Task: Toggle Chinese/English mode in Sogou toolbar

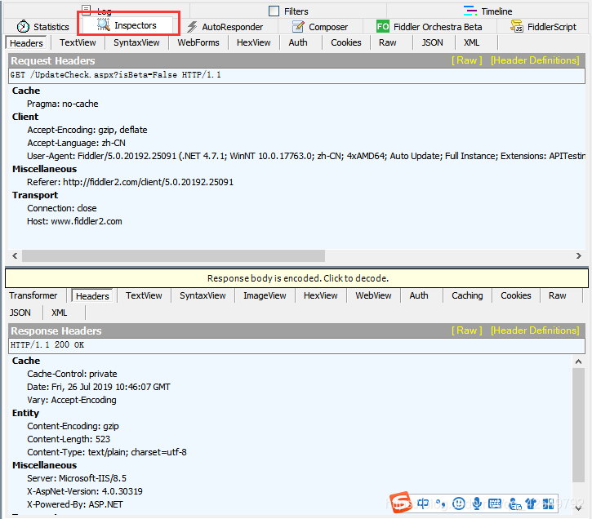Action: (422, 503)
